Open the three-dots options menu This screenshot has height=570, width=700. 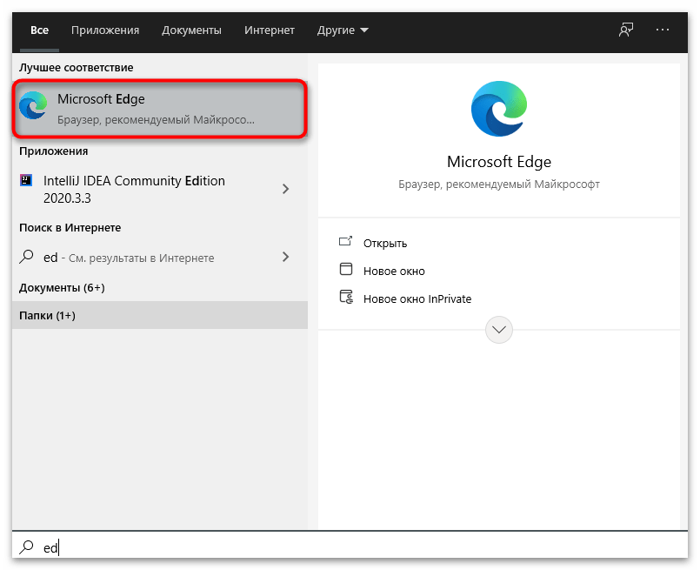point(663,30)
